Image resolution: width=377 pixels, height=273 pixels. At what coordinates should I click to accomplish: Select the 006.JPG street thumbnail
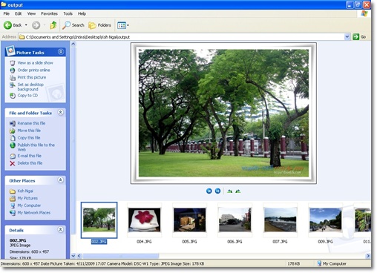(235, 220)
